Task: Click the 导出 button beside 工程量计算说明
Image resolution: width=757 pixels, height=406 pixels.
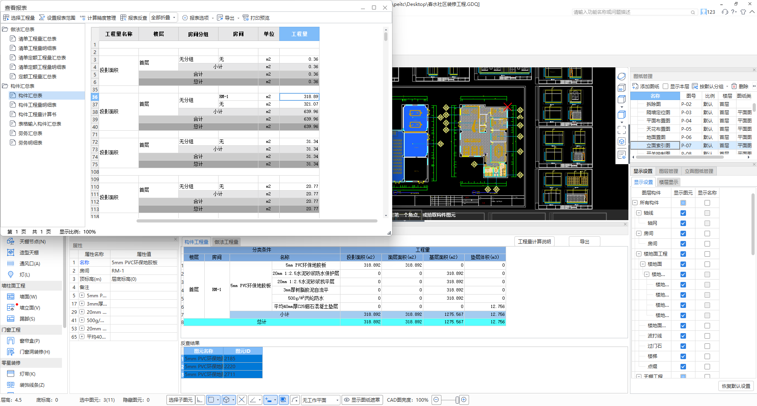Action: coord(584,241)
